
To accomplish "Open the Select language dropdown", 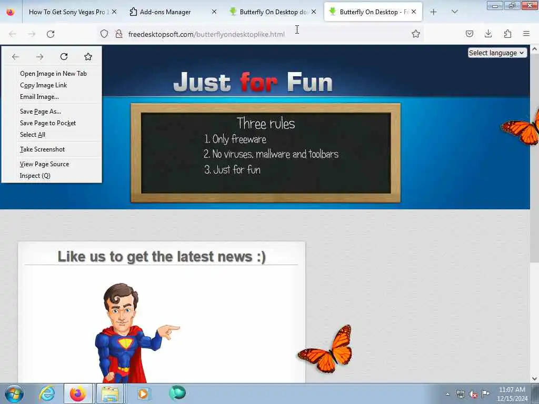I will [497, 53].
